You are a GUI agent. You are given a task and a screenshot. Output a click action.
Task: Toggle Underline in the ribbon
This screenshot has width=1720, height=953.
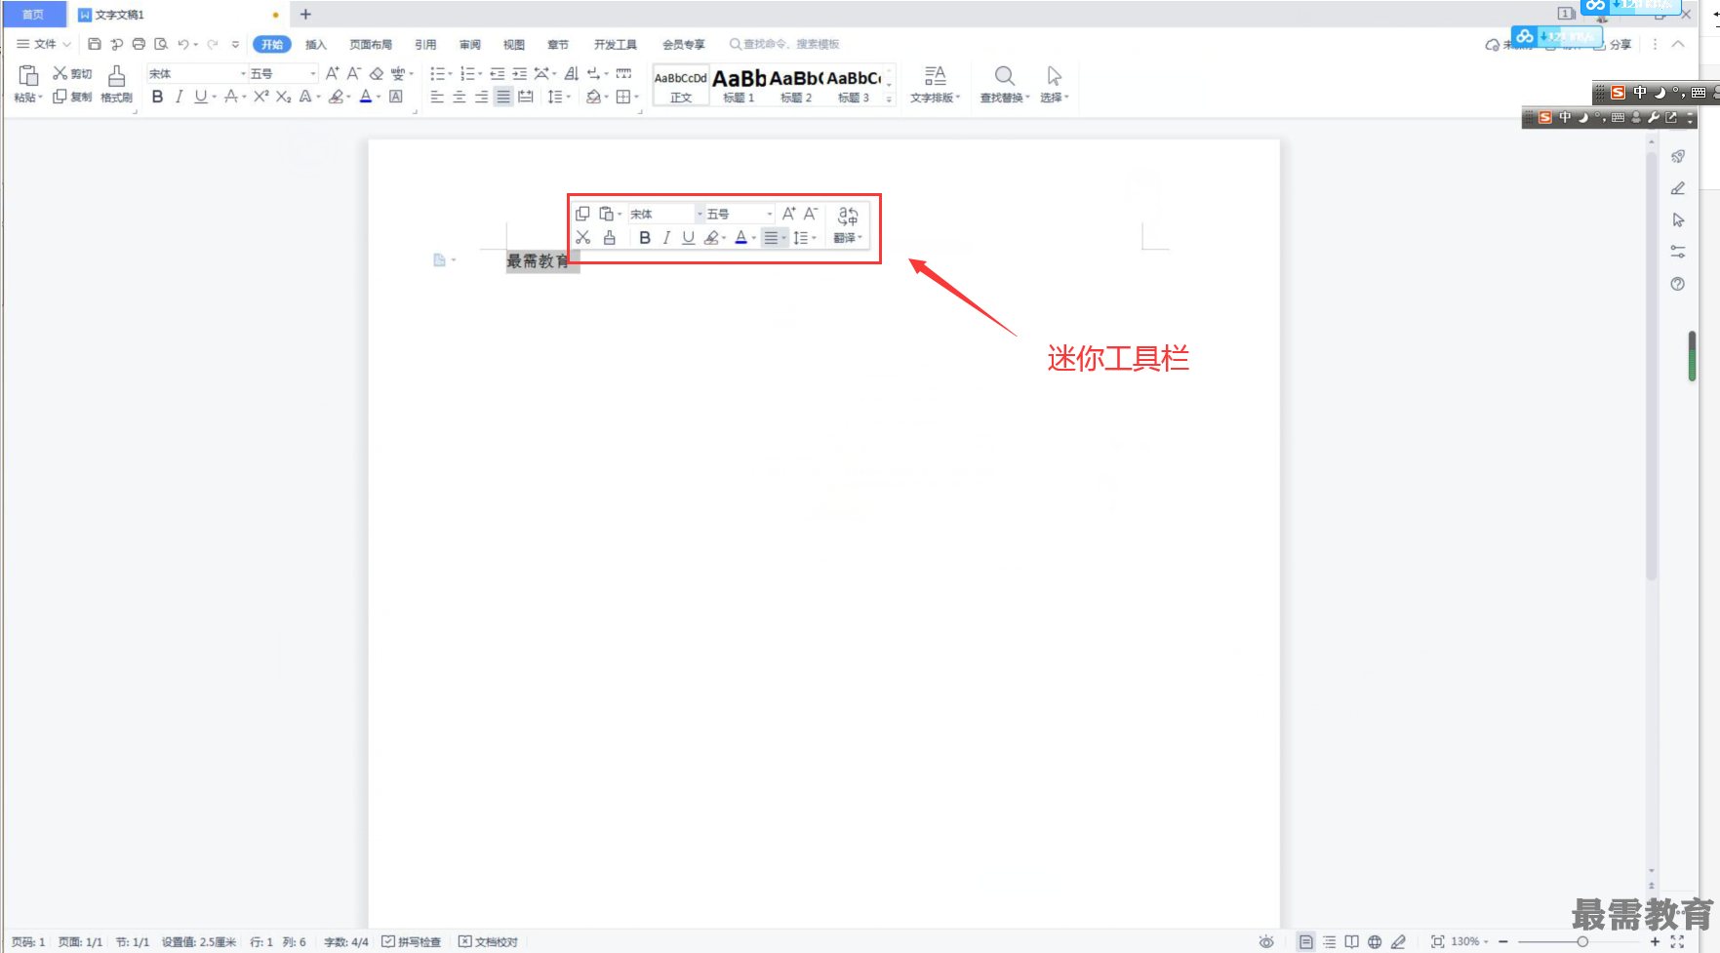pos(200,97)
